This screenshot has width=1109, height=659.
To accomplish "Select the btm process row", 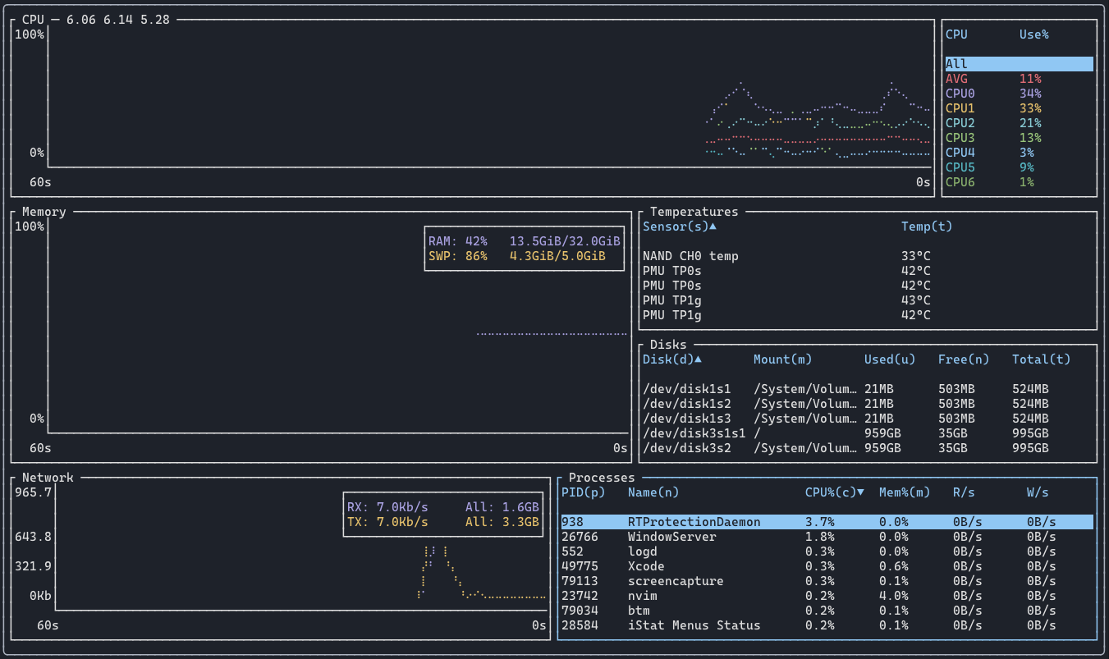I will tap(827, 611).
